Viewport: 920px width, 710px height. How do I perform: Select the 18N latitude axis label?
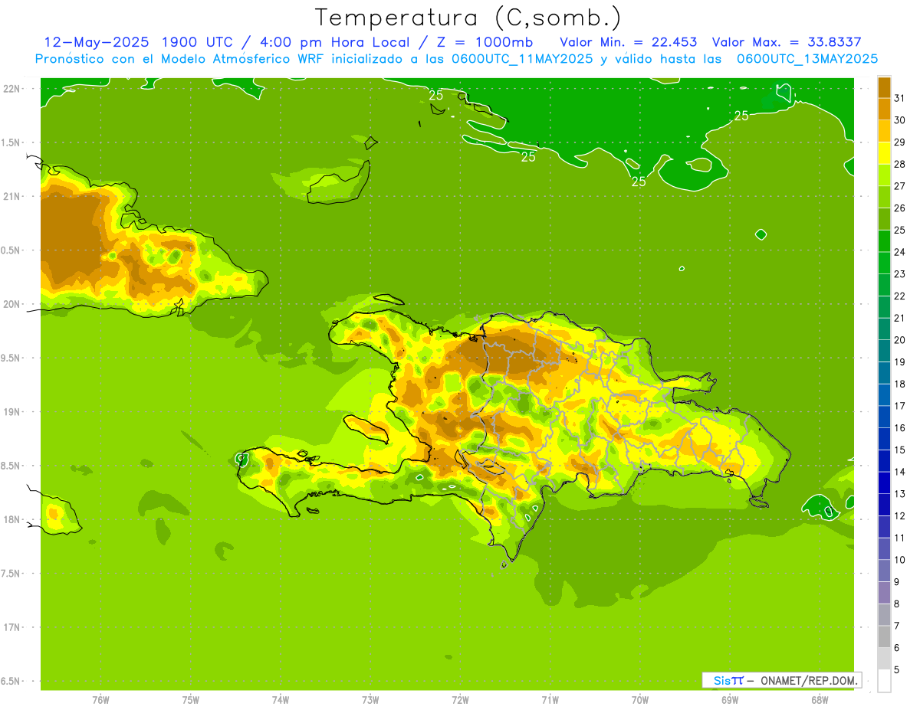11,519
